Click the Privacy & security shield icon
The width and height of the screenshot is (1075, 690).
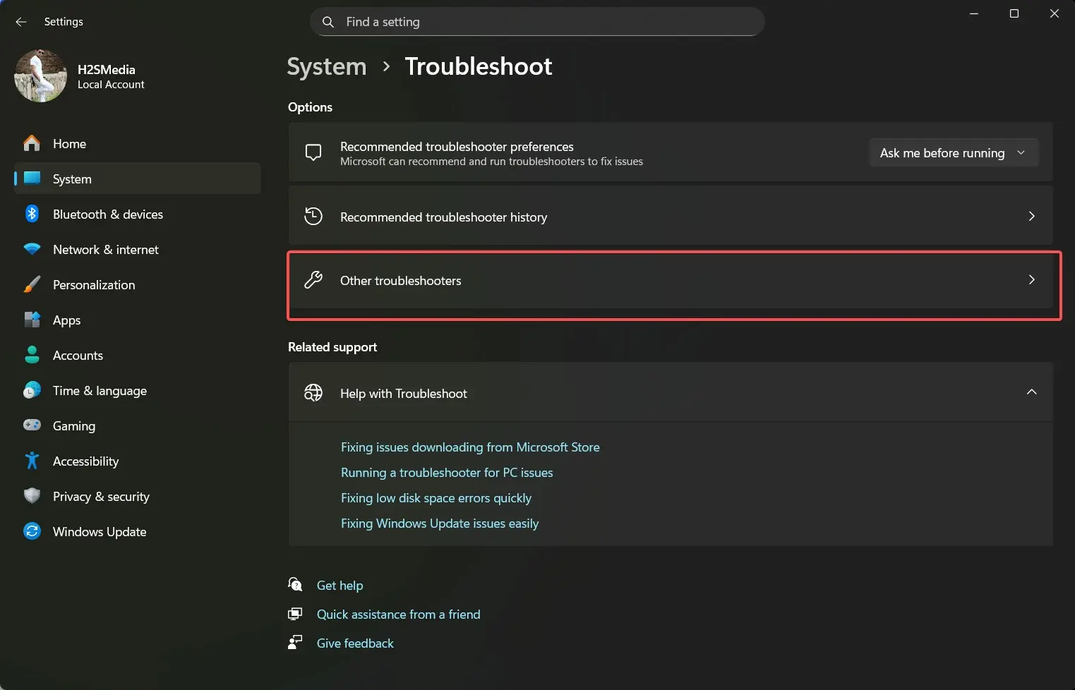(x=32, y=496)
